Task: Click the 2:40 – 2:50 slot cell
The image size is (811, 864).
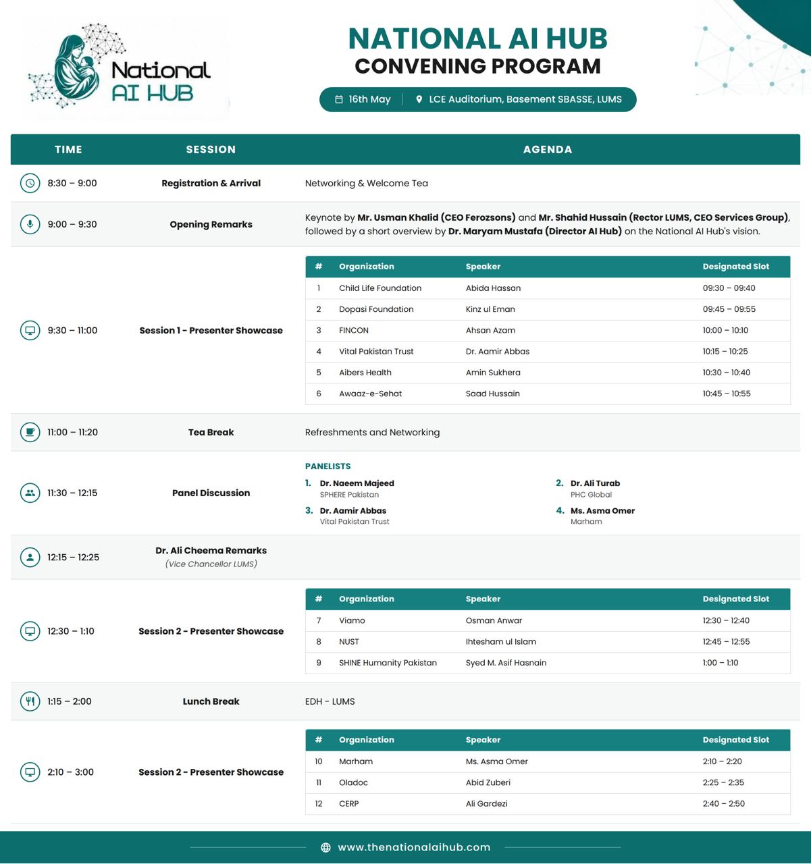Action: (x=723, y=804)
